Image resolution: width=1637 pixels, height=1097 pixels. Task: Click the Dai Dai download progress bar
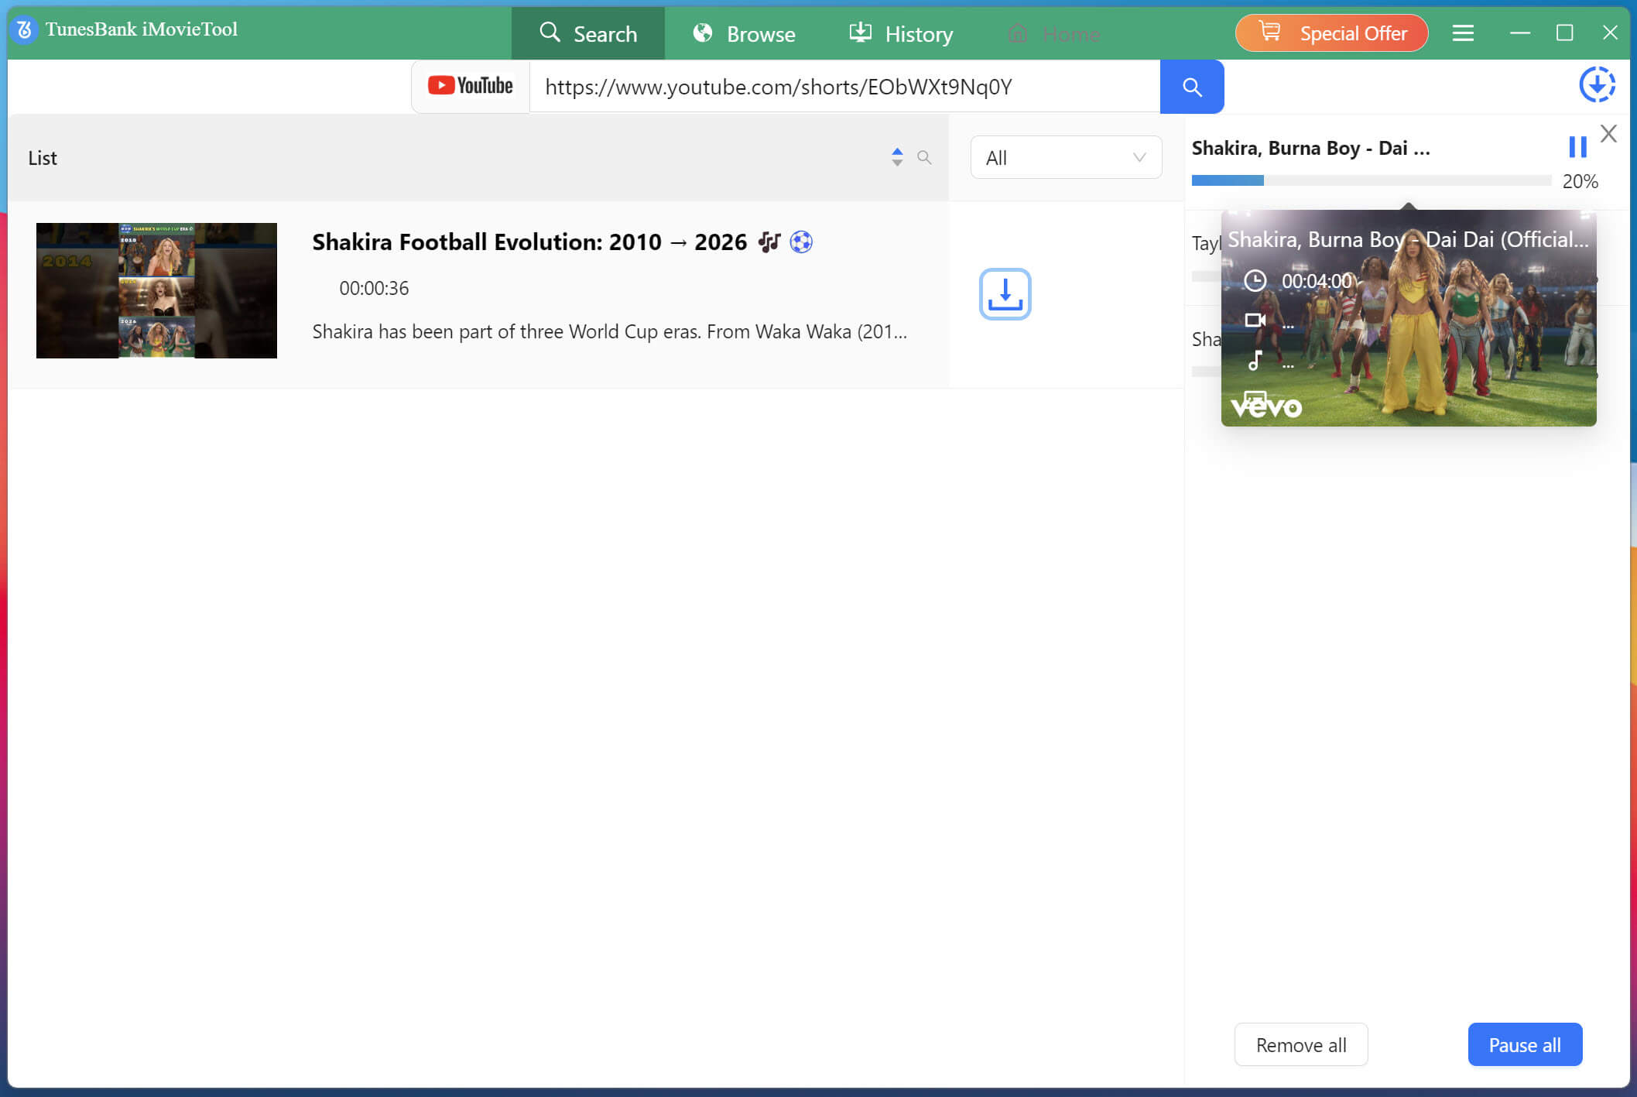point(1372,180)
